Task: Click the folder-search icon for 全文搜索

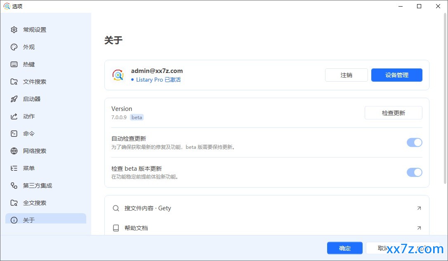Action: [x=14, y=203]
